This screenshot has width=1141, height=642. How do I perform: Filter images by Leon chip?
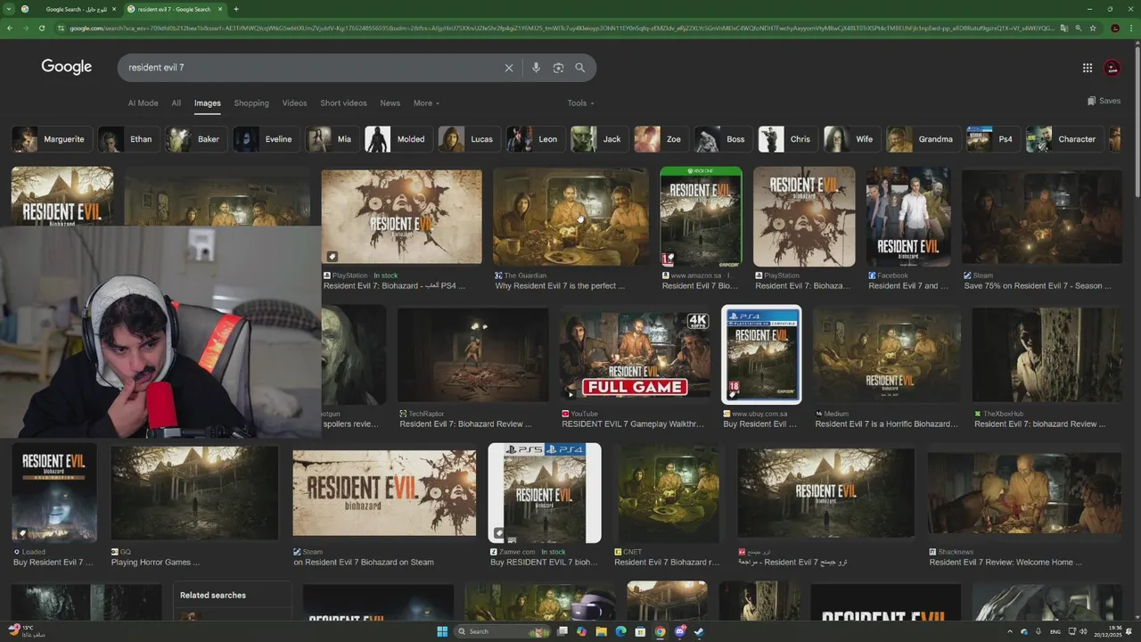click(535, 139)
